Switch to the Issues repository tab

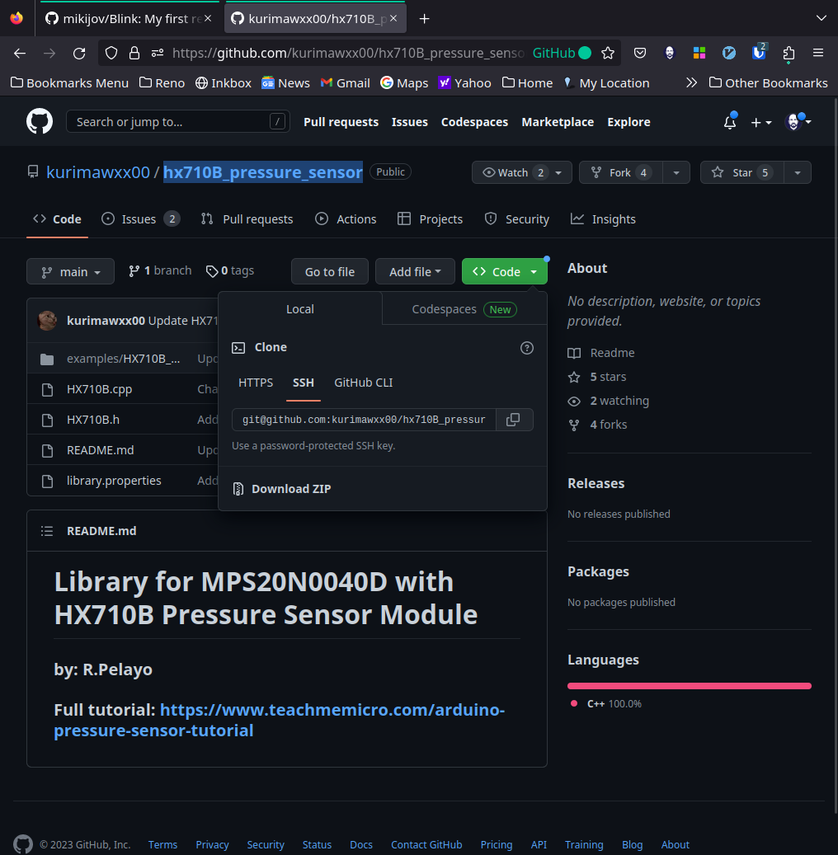[x=140, y=219]
